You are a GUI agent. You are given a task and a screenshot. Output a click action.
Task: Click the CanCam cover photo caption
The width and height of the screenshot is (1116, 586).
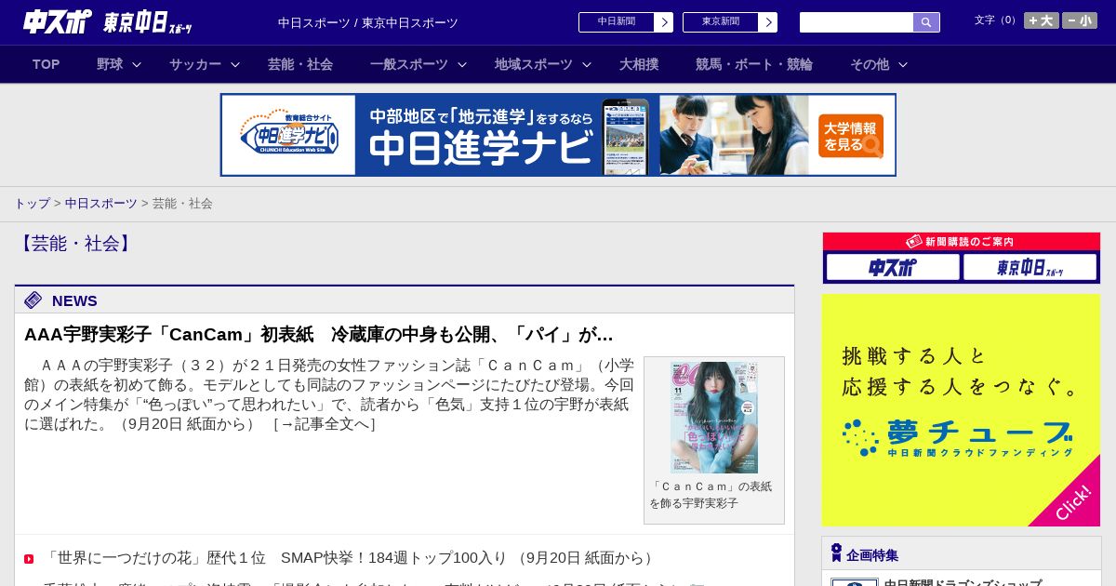[712, 495]
